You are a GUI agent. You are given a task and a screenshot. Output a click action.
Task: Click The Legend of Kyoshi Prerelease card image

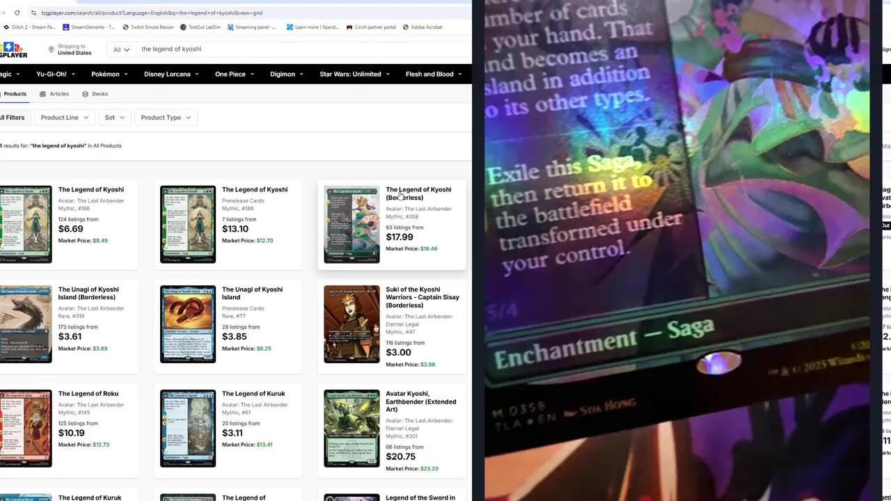click(188, 224)
